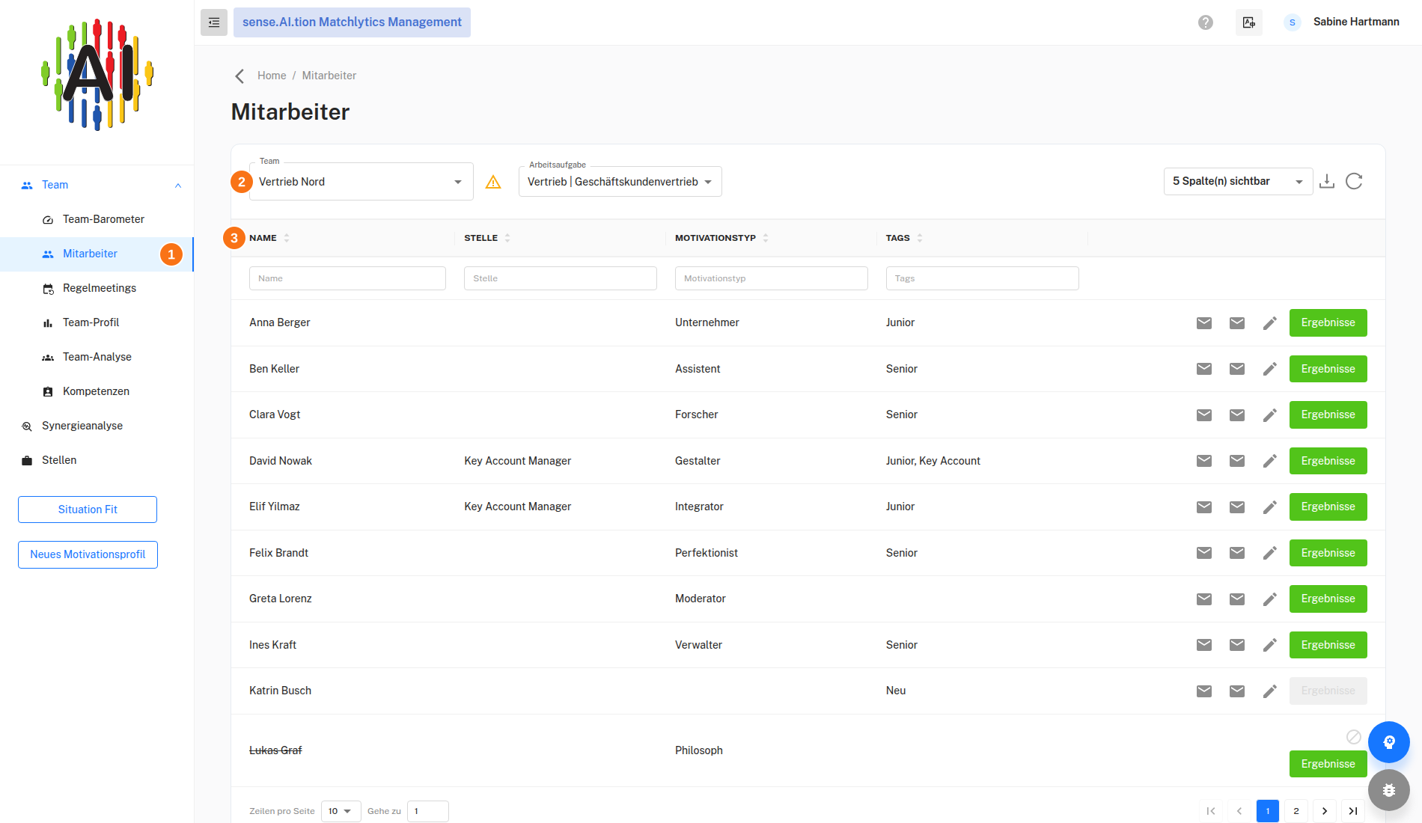Edit Anna Berger with pencil icon
The width and height of the screenshot is (1422, 823).
pyautogui.click(x=1270, y=323)
